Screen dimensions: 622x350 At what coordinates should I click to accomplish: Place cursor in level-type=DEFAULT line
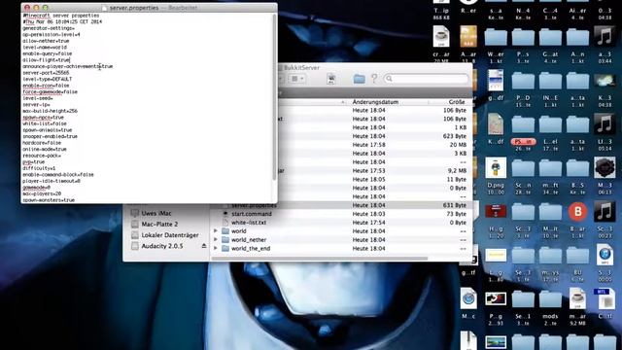coord(48,79)
